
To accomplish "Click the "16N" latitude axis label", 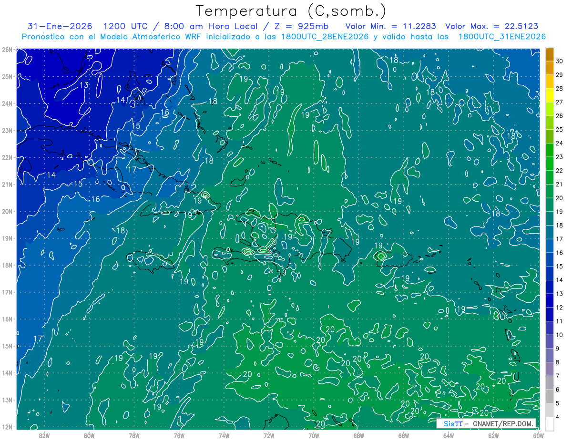I will pos(7,319).
